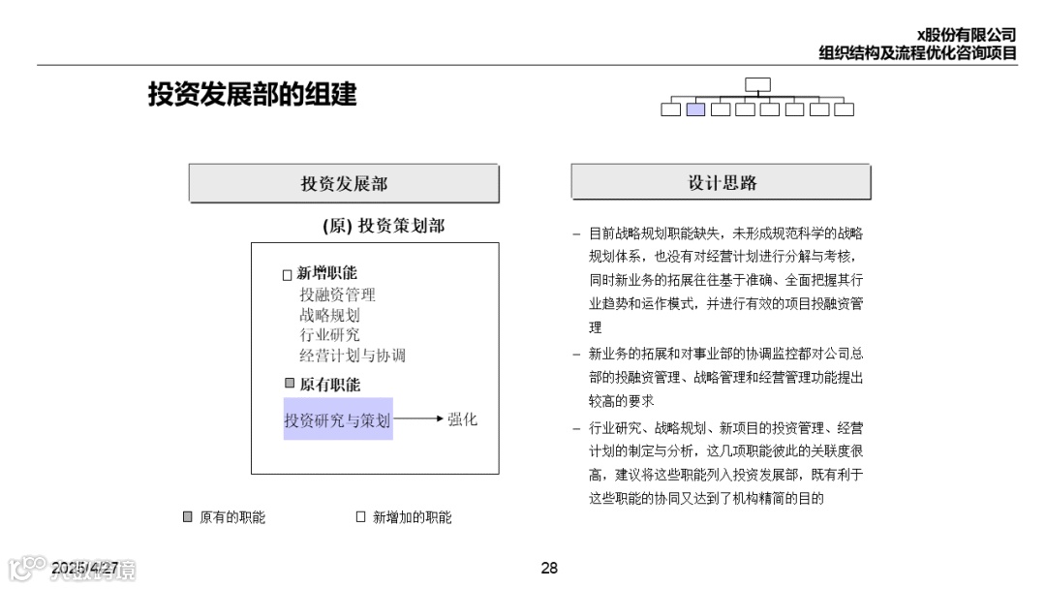Viewport: 1046px width, 589px height.
Task: Click the bullet starting with 目前战略规划职能缺失
Action: point(725,280)
